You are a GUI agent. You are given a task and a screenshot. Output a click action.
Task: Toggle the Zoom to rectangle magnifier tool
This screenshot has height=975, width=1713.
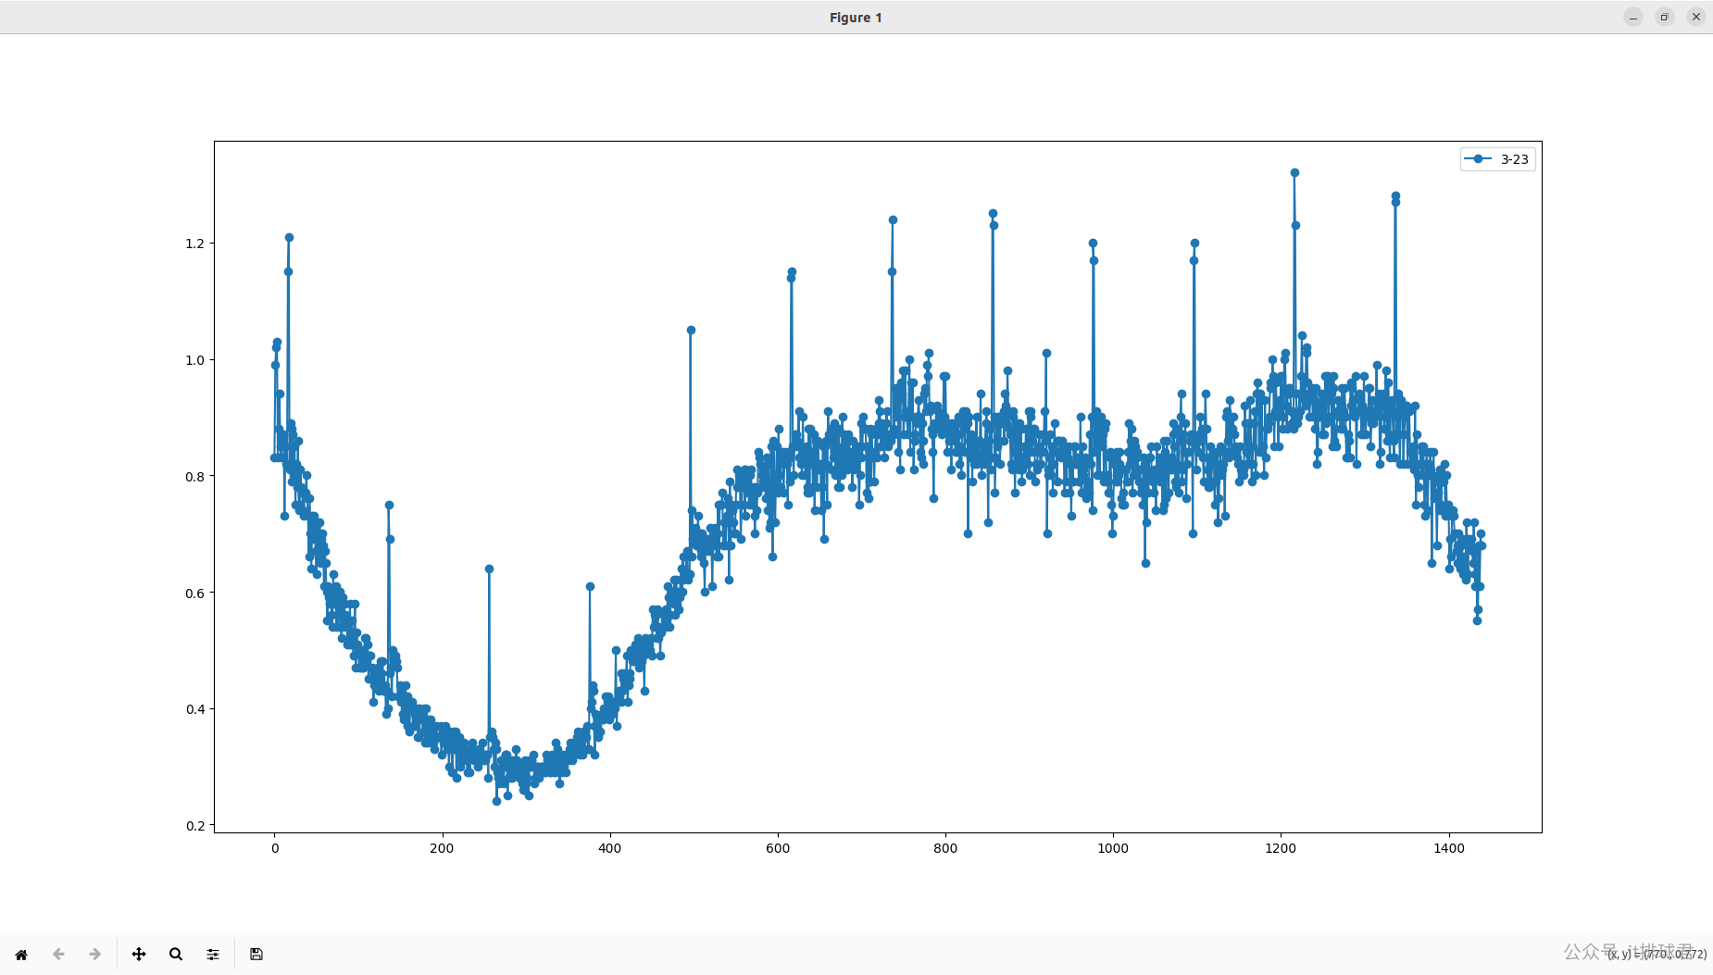[176, 954]
